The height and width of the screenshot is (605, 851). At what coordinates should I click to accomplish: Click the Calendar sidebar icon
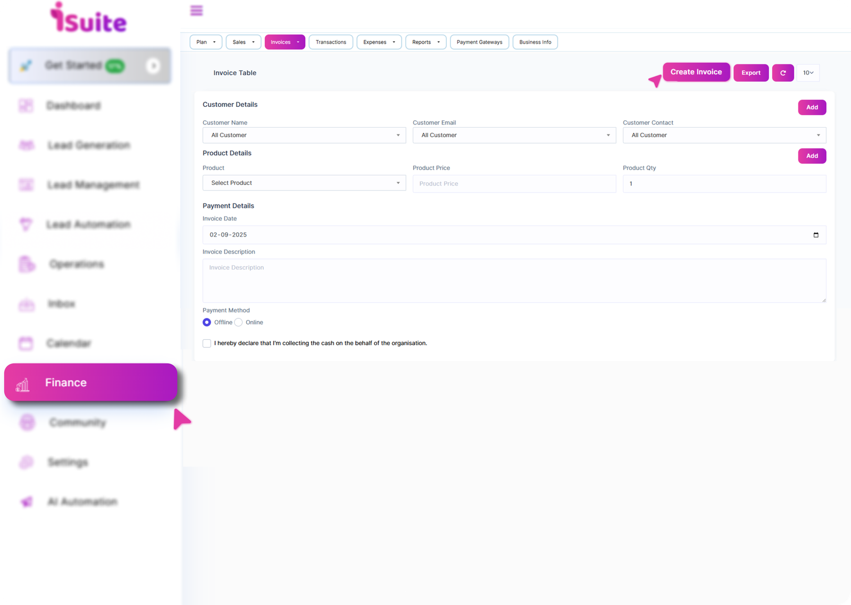(x=26, y=343)
